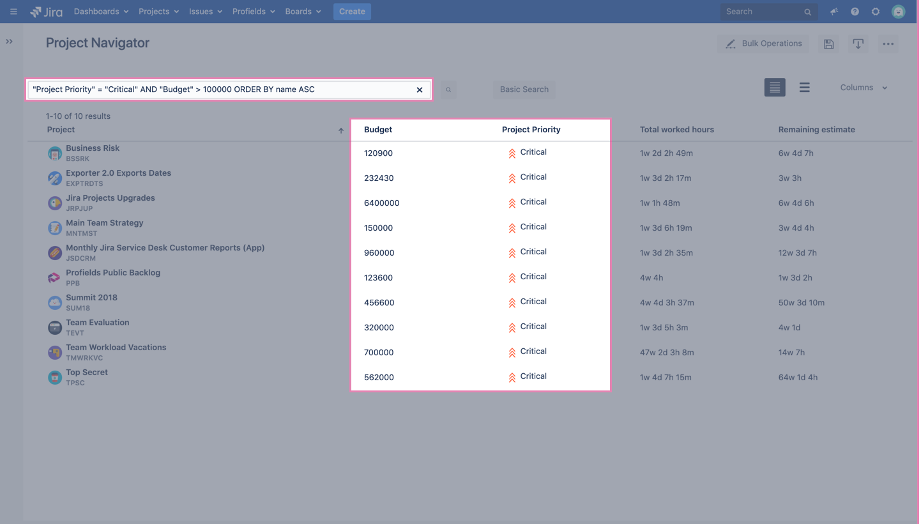Open the navigation sidebar hamburger menu
This screenshot has height=524, width=921.
pos(13,11)
